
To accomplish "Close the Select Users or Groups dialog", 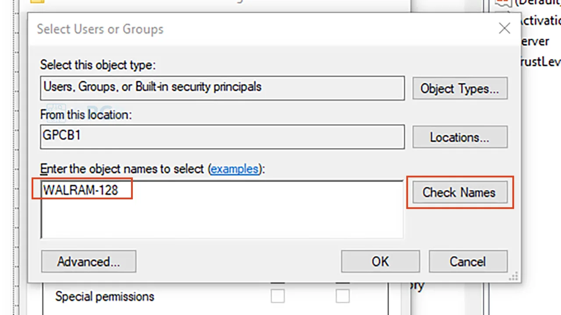I will 504,29.
